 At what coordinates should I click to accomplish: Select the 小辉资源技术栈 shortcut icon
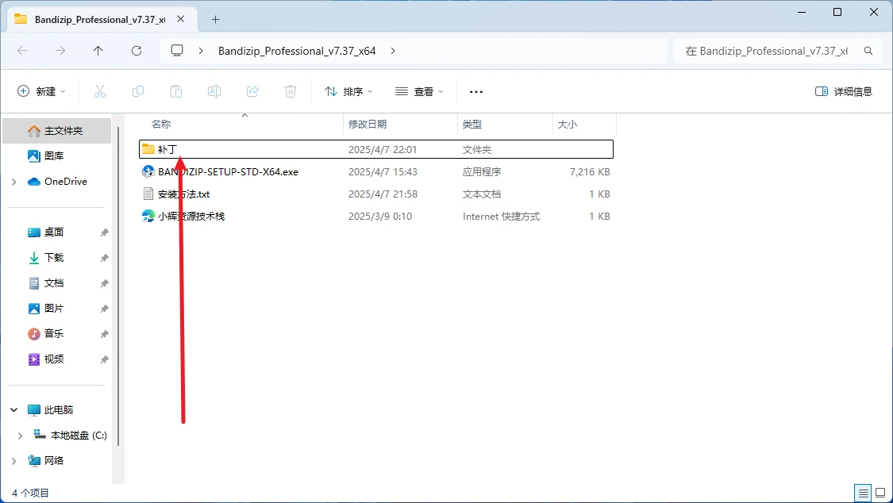tap(148, 217)
